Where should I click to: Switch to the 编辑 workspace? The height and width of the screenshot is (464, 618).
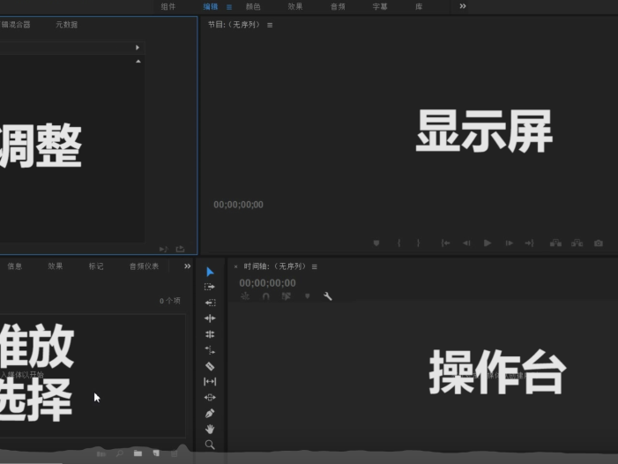click(211, 7)
